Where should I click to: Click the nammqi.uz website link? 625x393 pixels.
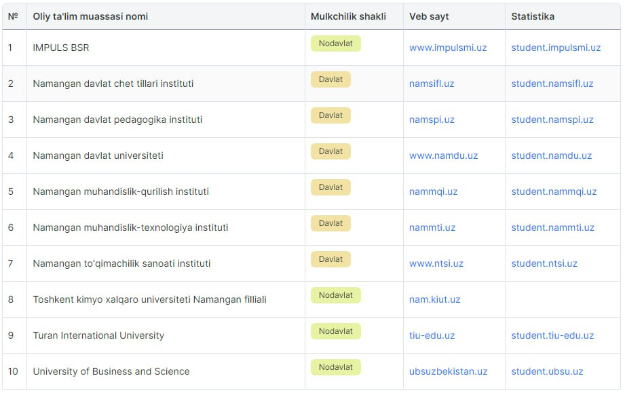tap(433, 191)
